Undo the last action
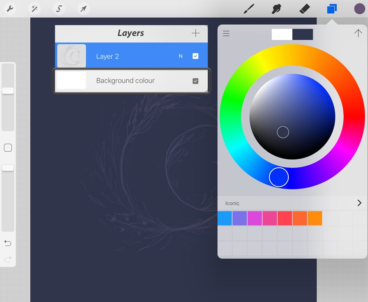Screen dimensions: 368x302 tap(8, 243)
